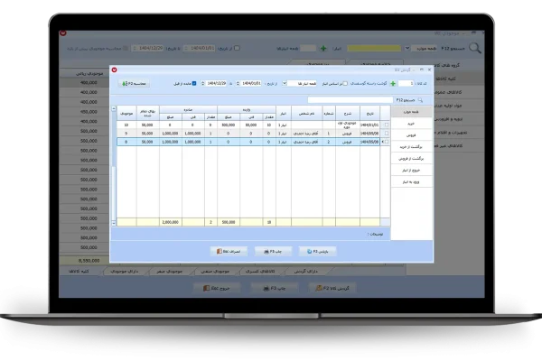
Task: Select خرید in the right side list
Action: pyautogui.click(x=403, y=125)
